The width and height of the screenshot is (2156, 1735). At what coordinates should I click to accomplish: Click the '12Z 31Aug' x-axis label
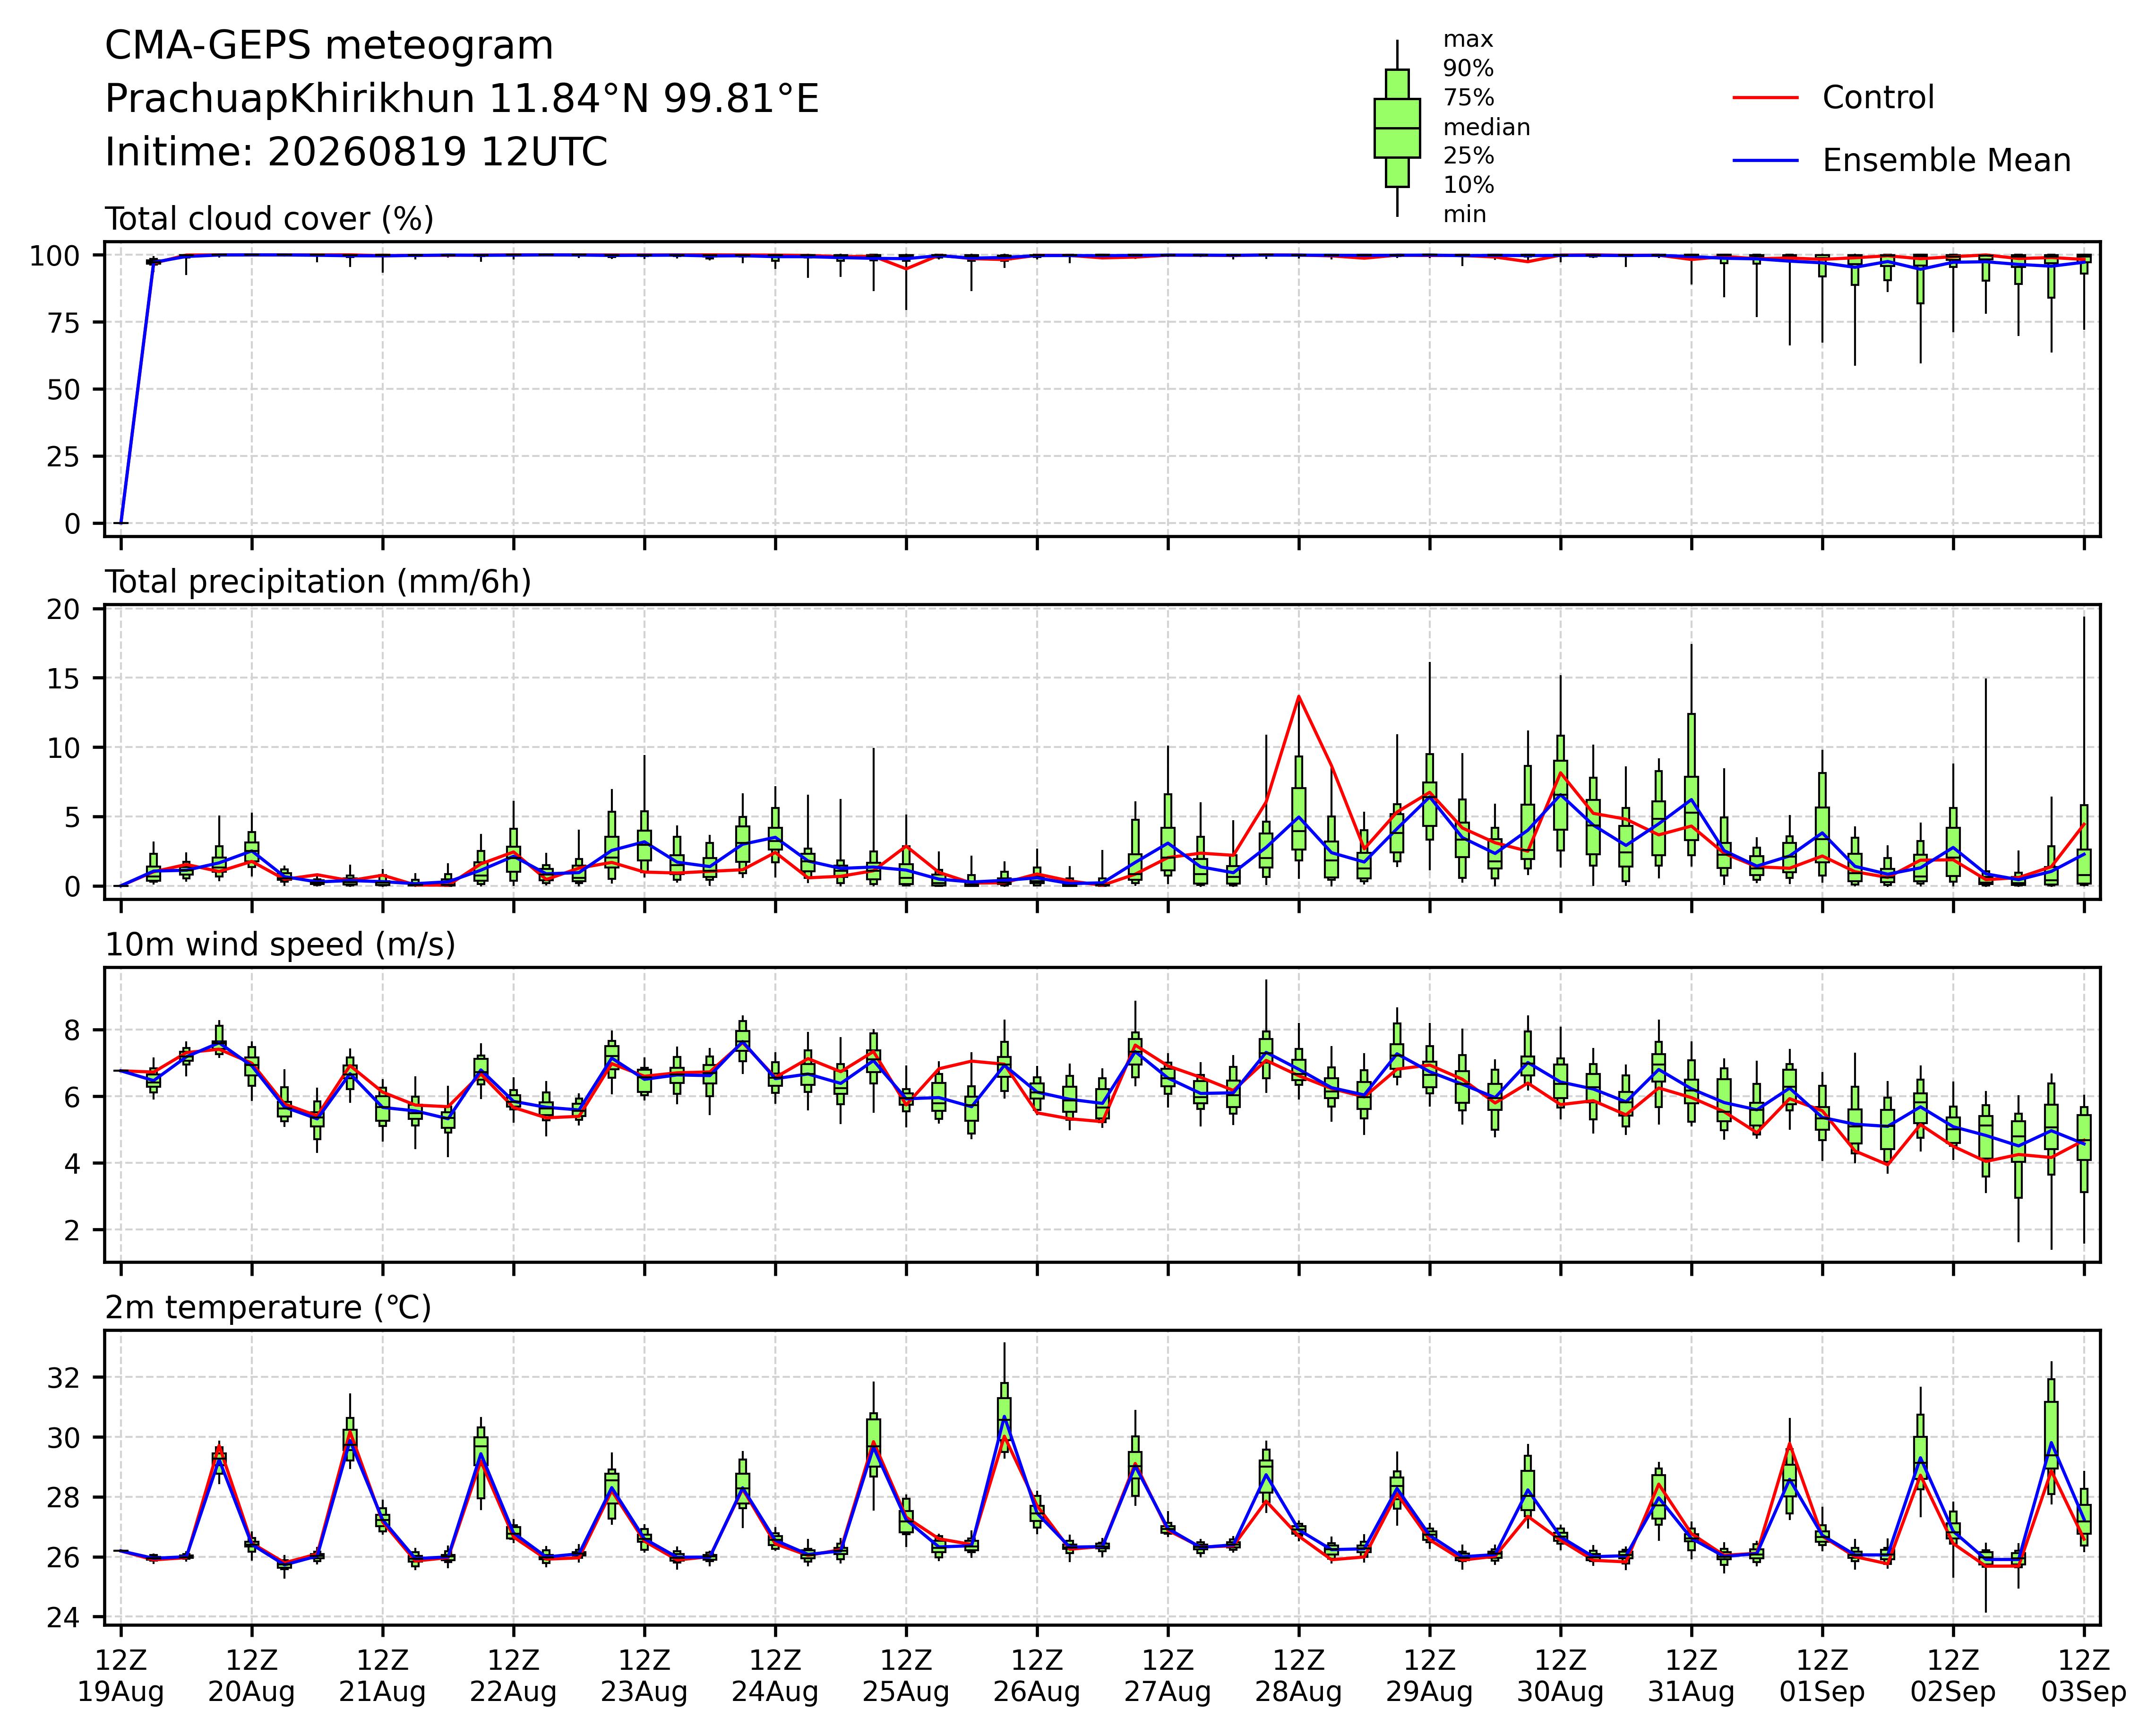point(1691,1677)
